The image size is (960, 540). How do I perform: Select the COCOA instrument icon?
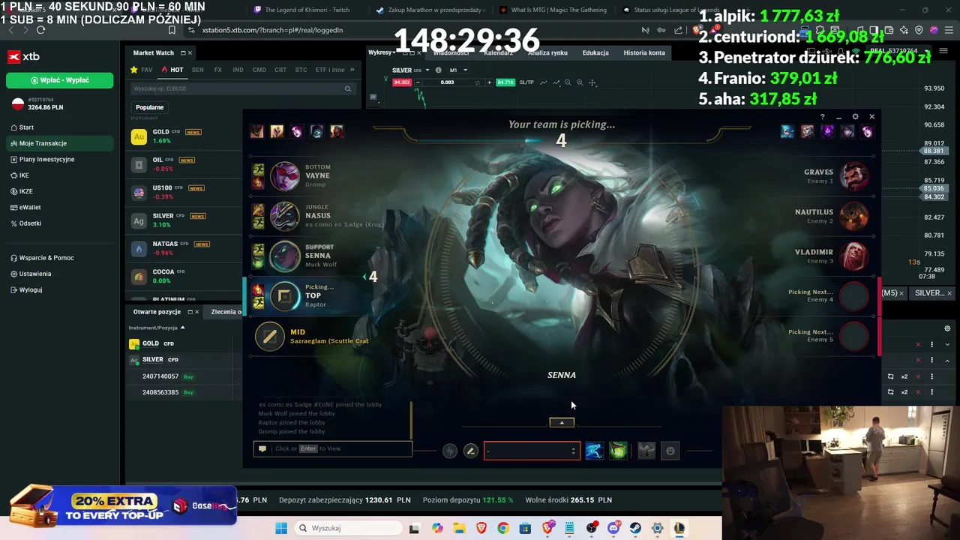(x=139, y=277)
